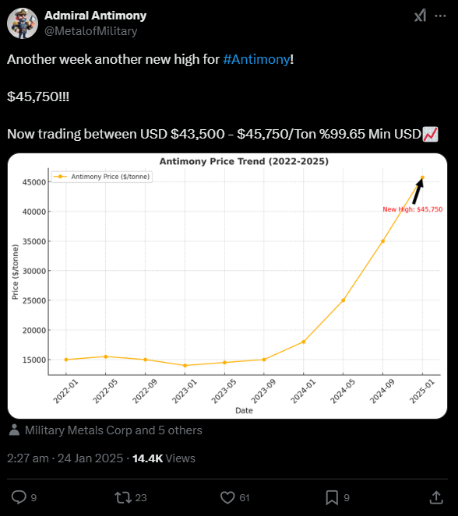458x516 pixels.
Task: Click the chart emoji after Min USD
Action: [x=430, y=135]
